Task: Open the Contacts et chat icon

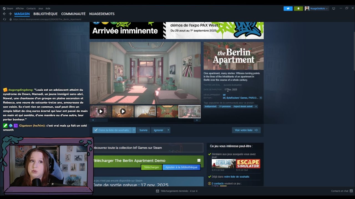Action: click(x=351, y=191)
